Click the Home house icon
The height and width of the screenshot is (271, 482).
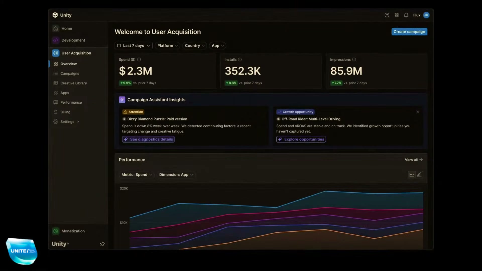[x=56, y=28]
